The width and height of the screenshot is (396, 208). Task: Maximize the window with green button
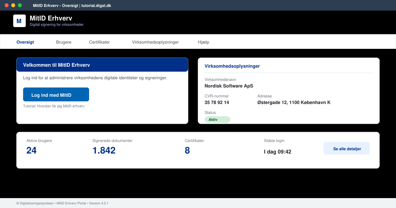click(x=20, y=5)
